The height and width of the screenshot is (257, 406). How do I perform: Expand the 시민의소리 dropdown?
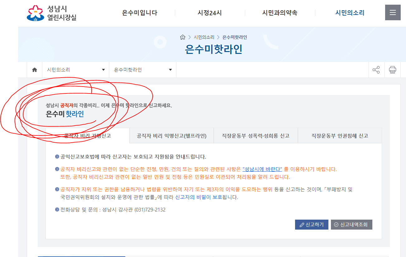click(76, 70)
